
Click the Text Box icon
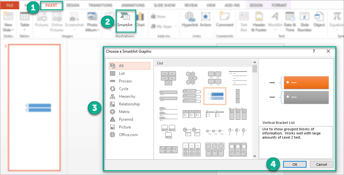[244, 17]
